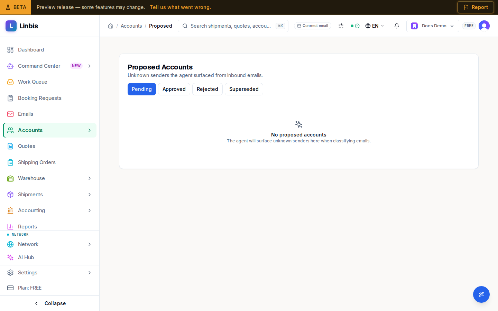
Task: Open the Docs Demo workspace dropdown
Action: pos(433,26)
